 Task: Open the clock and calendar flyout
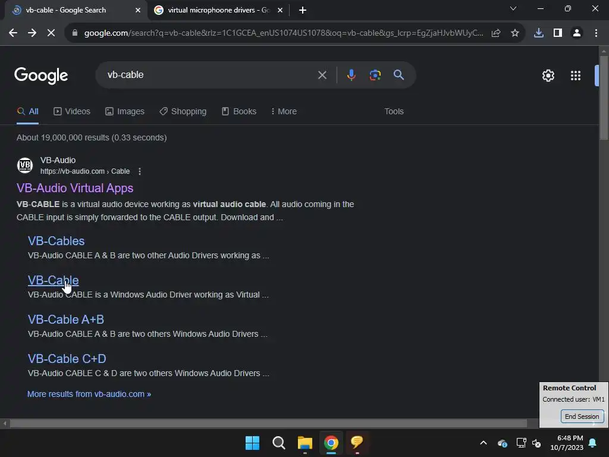pyautogui.click(x=567, y=443)
